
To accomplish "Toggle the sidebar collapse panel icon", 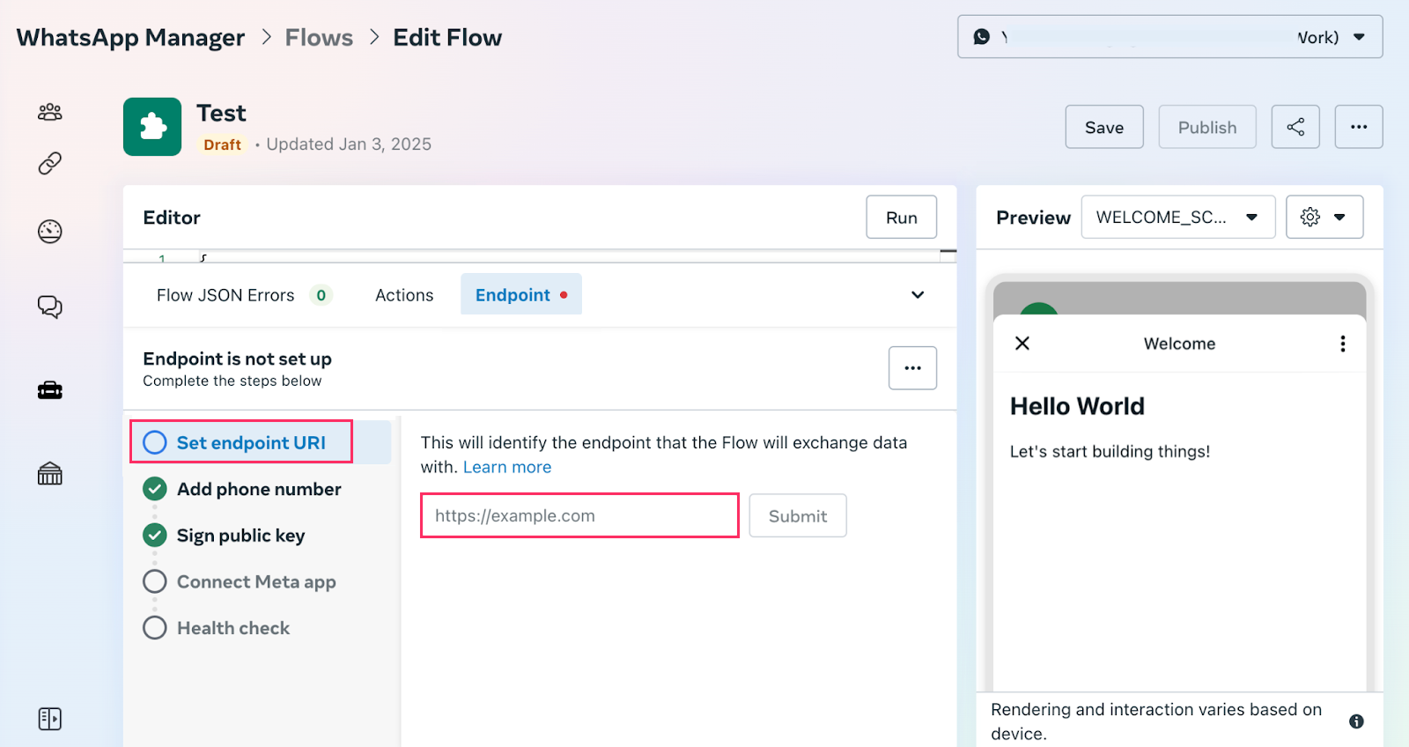I will click(x=50, y=719).
